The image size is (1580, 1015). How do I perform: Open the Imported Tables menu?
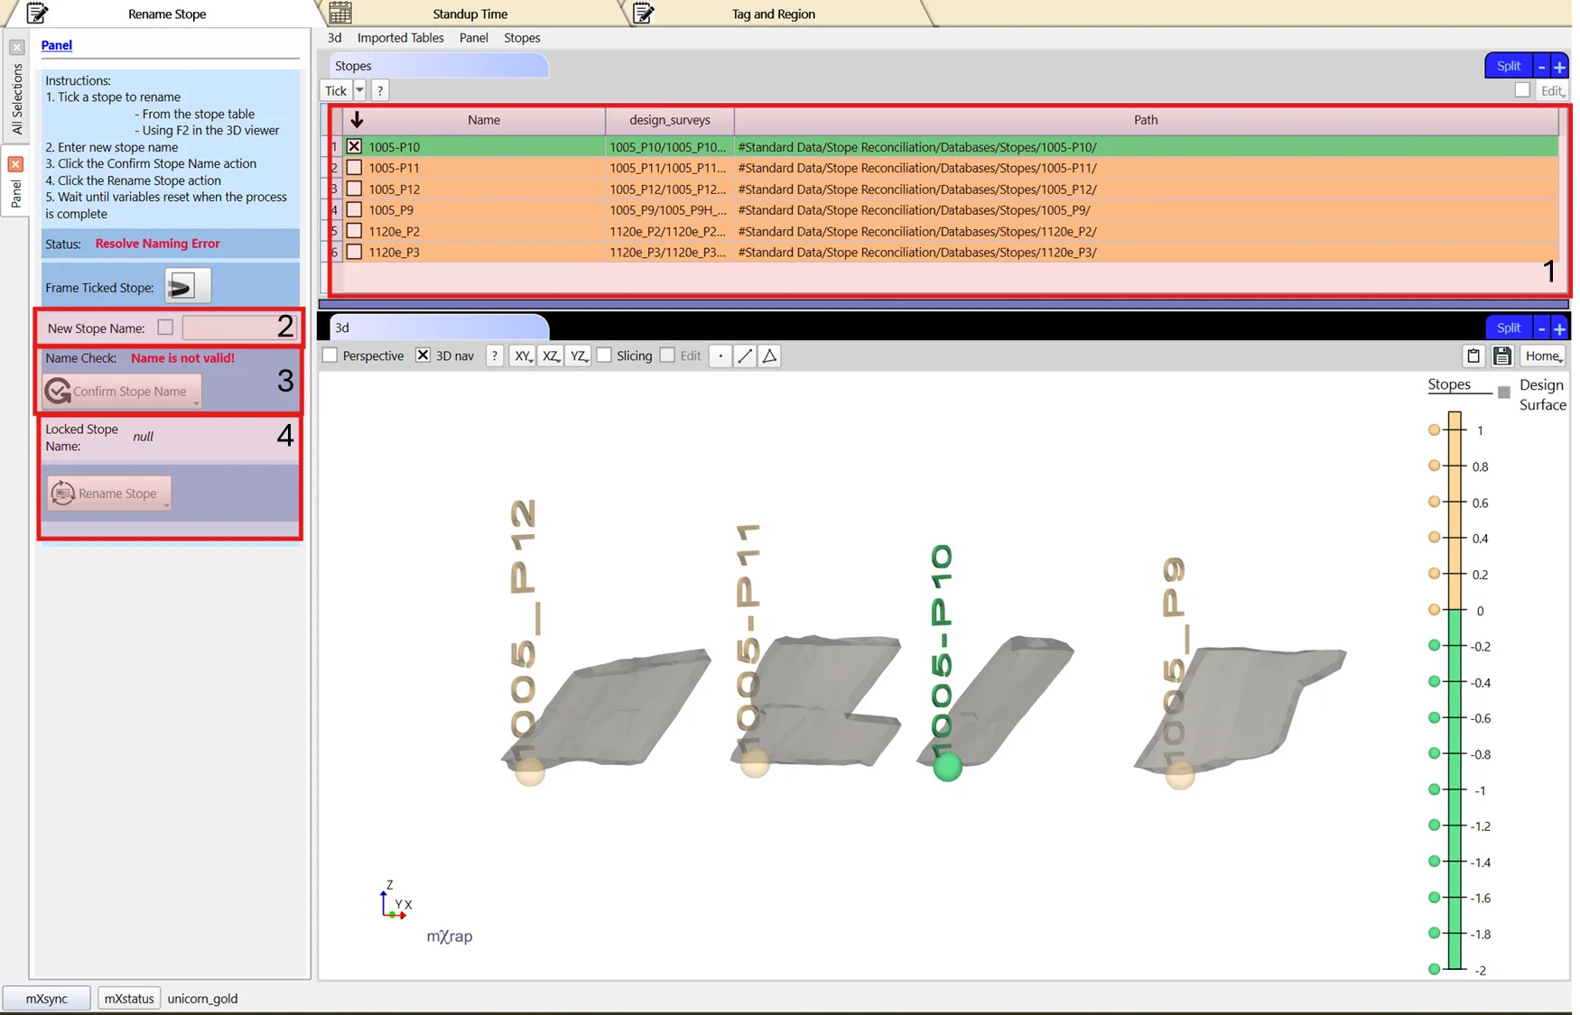point(400,38)
